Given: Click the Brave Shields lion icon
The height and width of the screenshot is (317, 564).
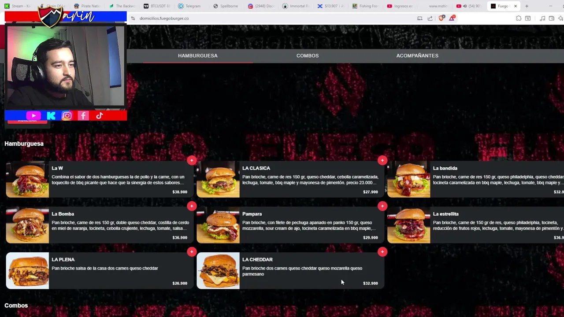Looking at the screenshot, I should click(442, 18).
